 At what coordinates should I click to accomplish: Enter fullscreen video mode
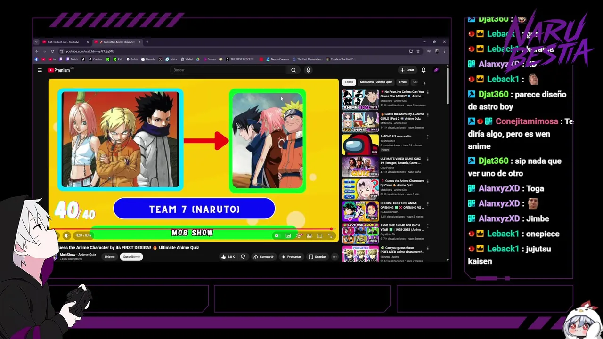(330, 235)
